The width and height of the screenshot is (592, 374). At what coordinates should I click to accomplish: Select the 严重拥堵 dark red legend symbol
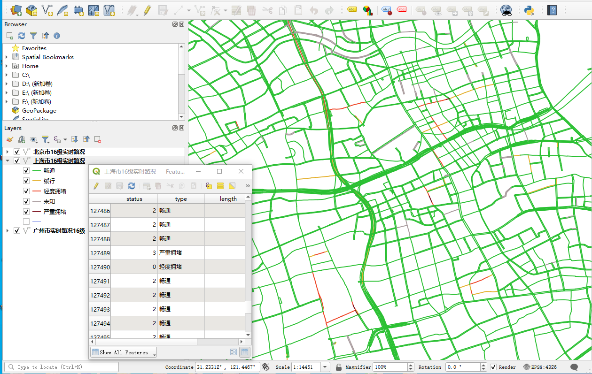[x=37, y=212]
